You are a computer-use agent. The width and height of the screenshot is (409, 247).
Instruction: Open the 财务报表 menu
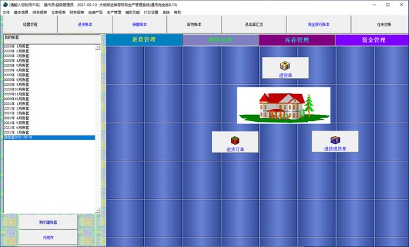coord(76,12)
